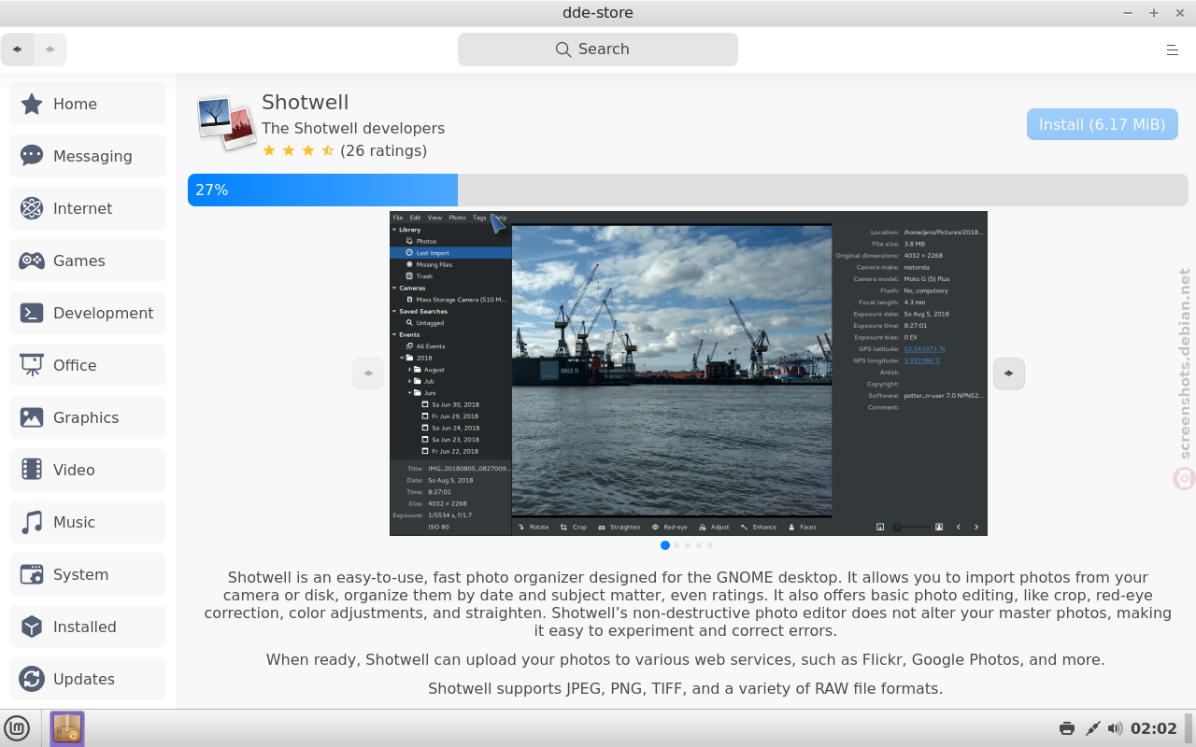Select the first carousel dot
The image size is (1196, 747).
pyautogui.click(x=665, y=545)
